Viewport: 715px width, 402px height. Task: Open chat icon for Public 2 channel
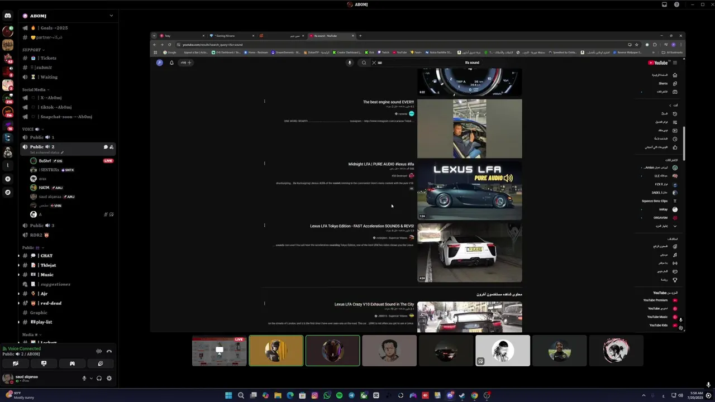pos(105,147)
